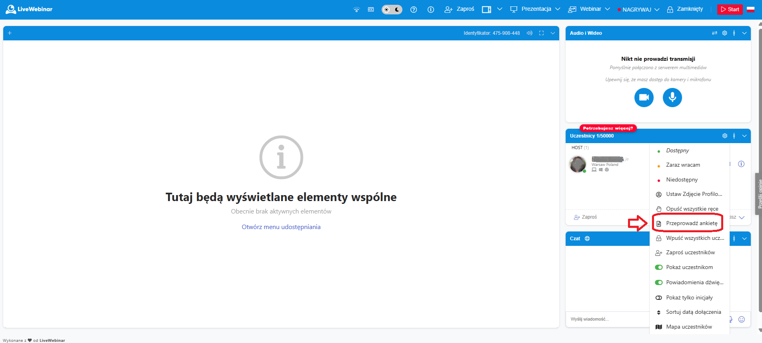Open the help question mark icon

pos(414,10)
